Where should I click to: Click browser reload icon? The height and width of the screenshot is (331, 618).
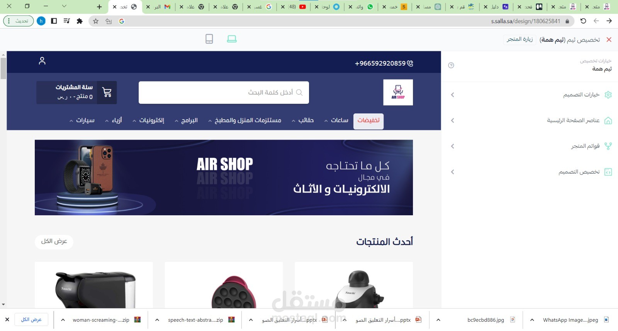click(x=583, y=21)
